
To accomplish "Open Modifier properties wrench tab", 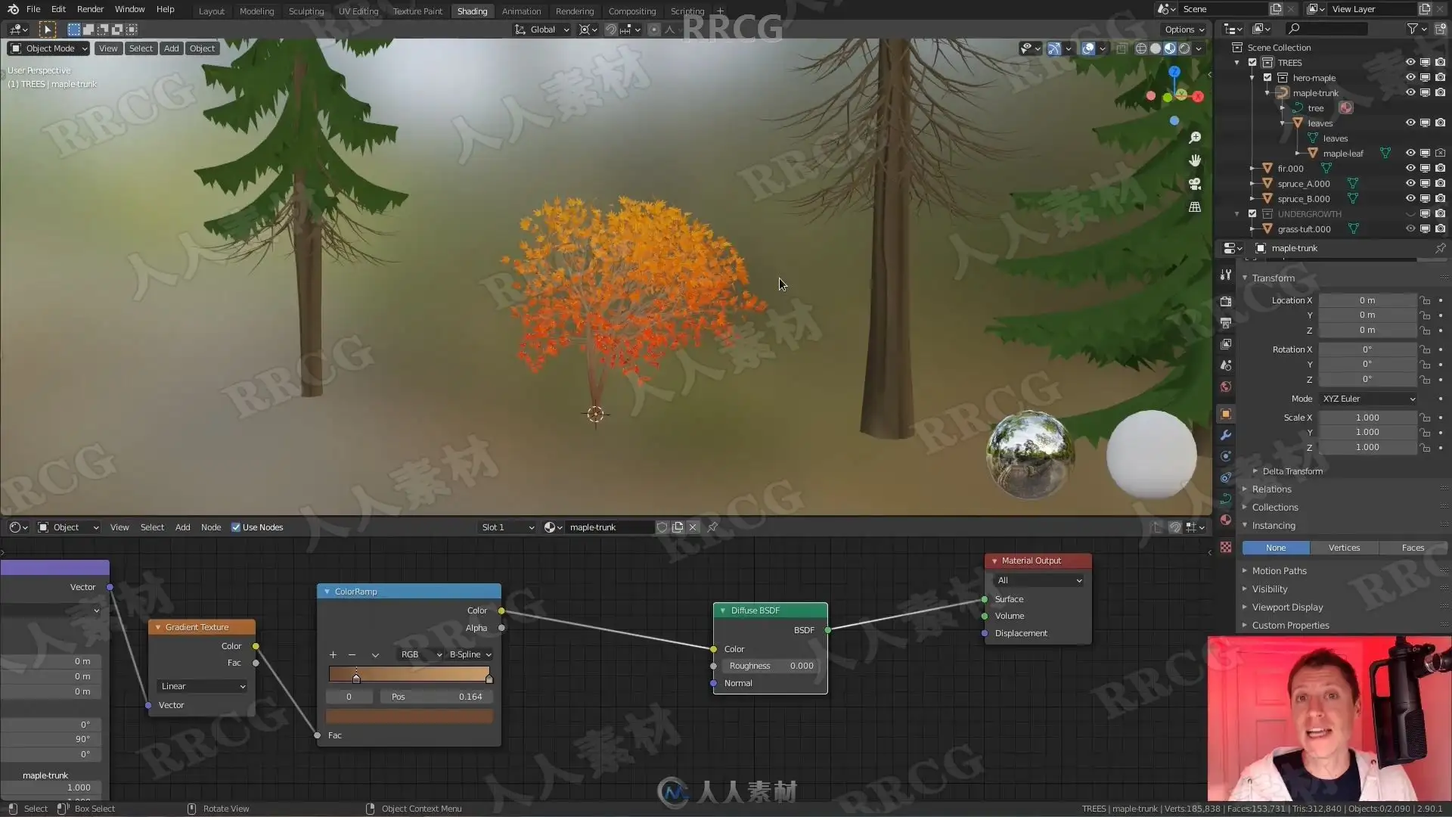I will click(x=1226, y=435).
